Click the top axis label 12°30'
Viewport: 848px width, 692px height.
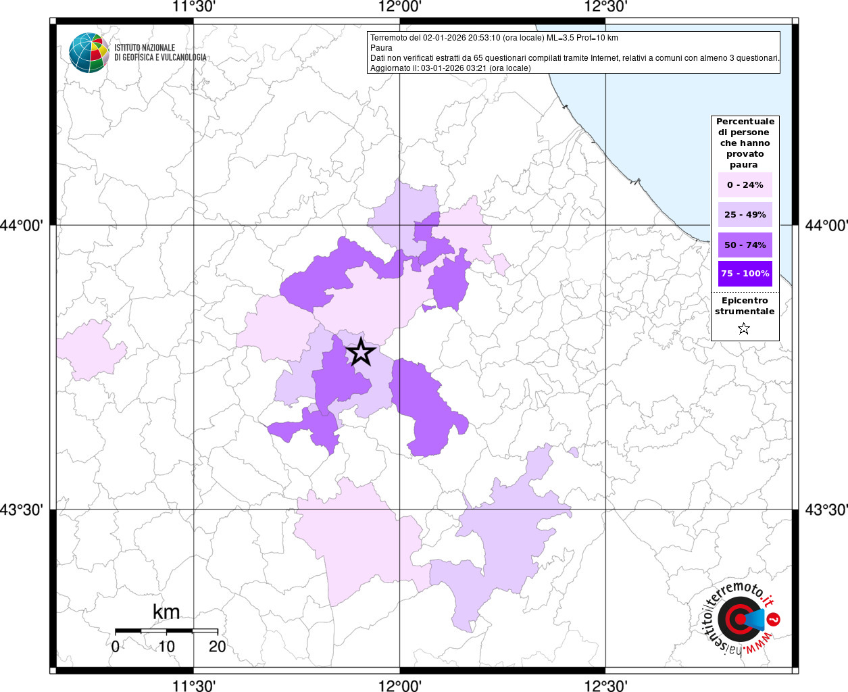[x=606, y=7]
